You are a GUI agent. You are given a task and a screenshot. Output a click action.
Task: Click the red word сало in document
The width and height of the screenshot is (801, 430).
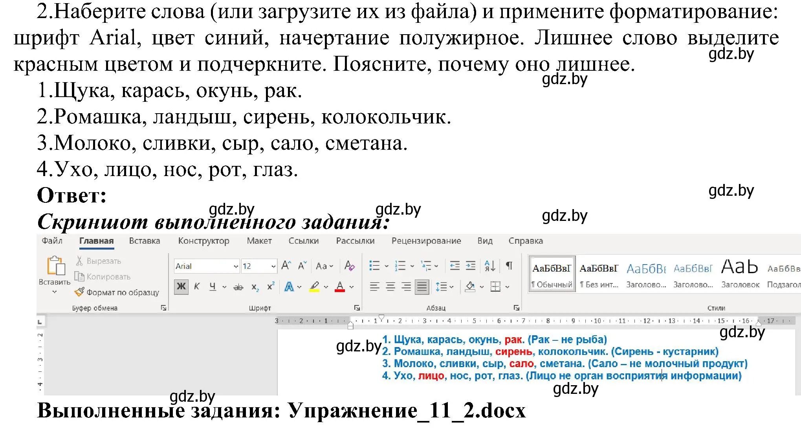click(x=522, y=364)
